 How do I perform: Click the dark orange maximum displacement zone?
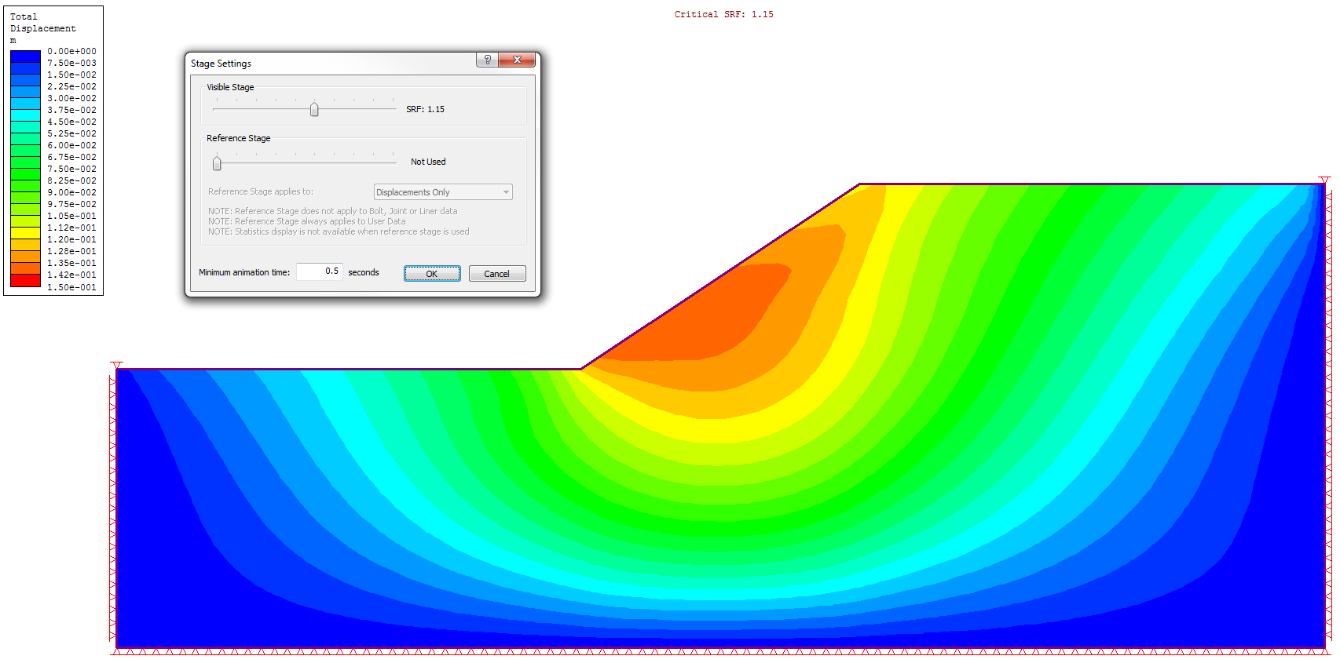[707, 314]
